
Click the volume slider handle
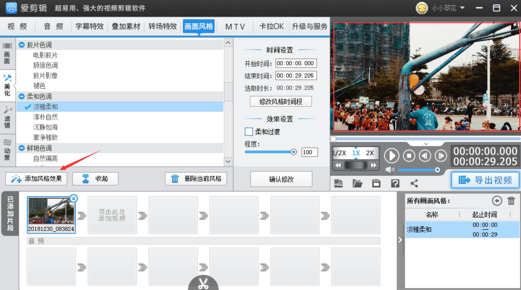[437, 170]
